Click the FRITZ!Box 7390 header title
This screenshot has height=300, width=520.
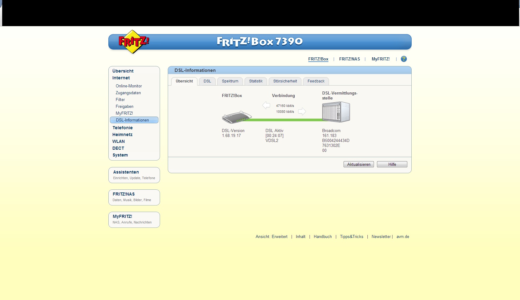pos(260,42)
